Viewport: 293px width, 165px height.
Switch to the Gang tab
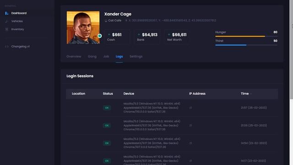[x=92, y=56]
